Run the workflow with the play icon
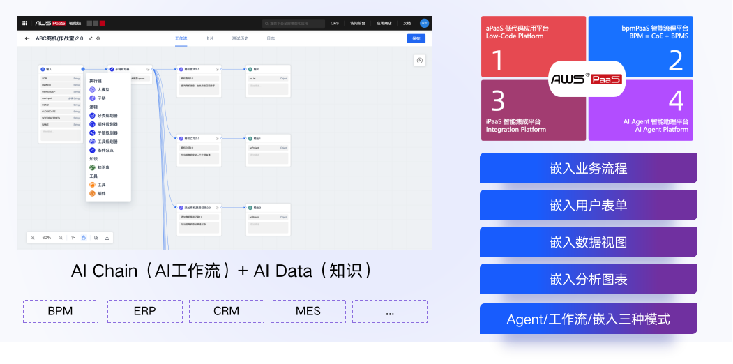The image size is (733, 364). (x=420, y=60)
